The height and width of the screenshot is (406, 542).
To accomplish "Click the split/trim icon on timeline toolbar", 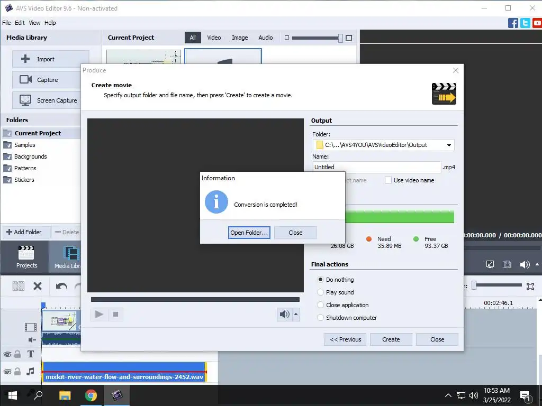I will pyautogui.click(x=19, y=286).
